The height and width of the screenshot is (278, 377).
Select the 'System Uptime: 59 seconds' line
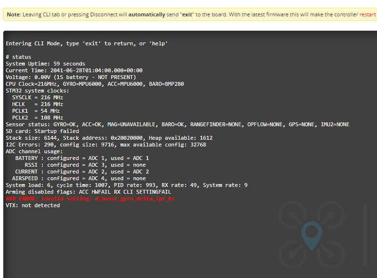[x=45, y=64]
